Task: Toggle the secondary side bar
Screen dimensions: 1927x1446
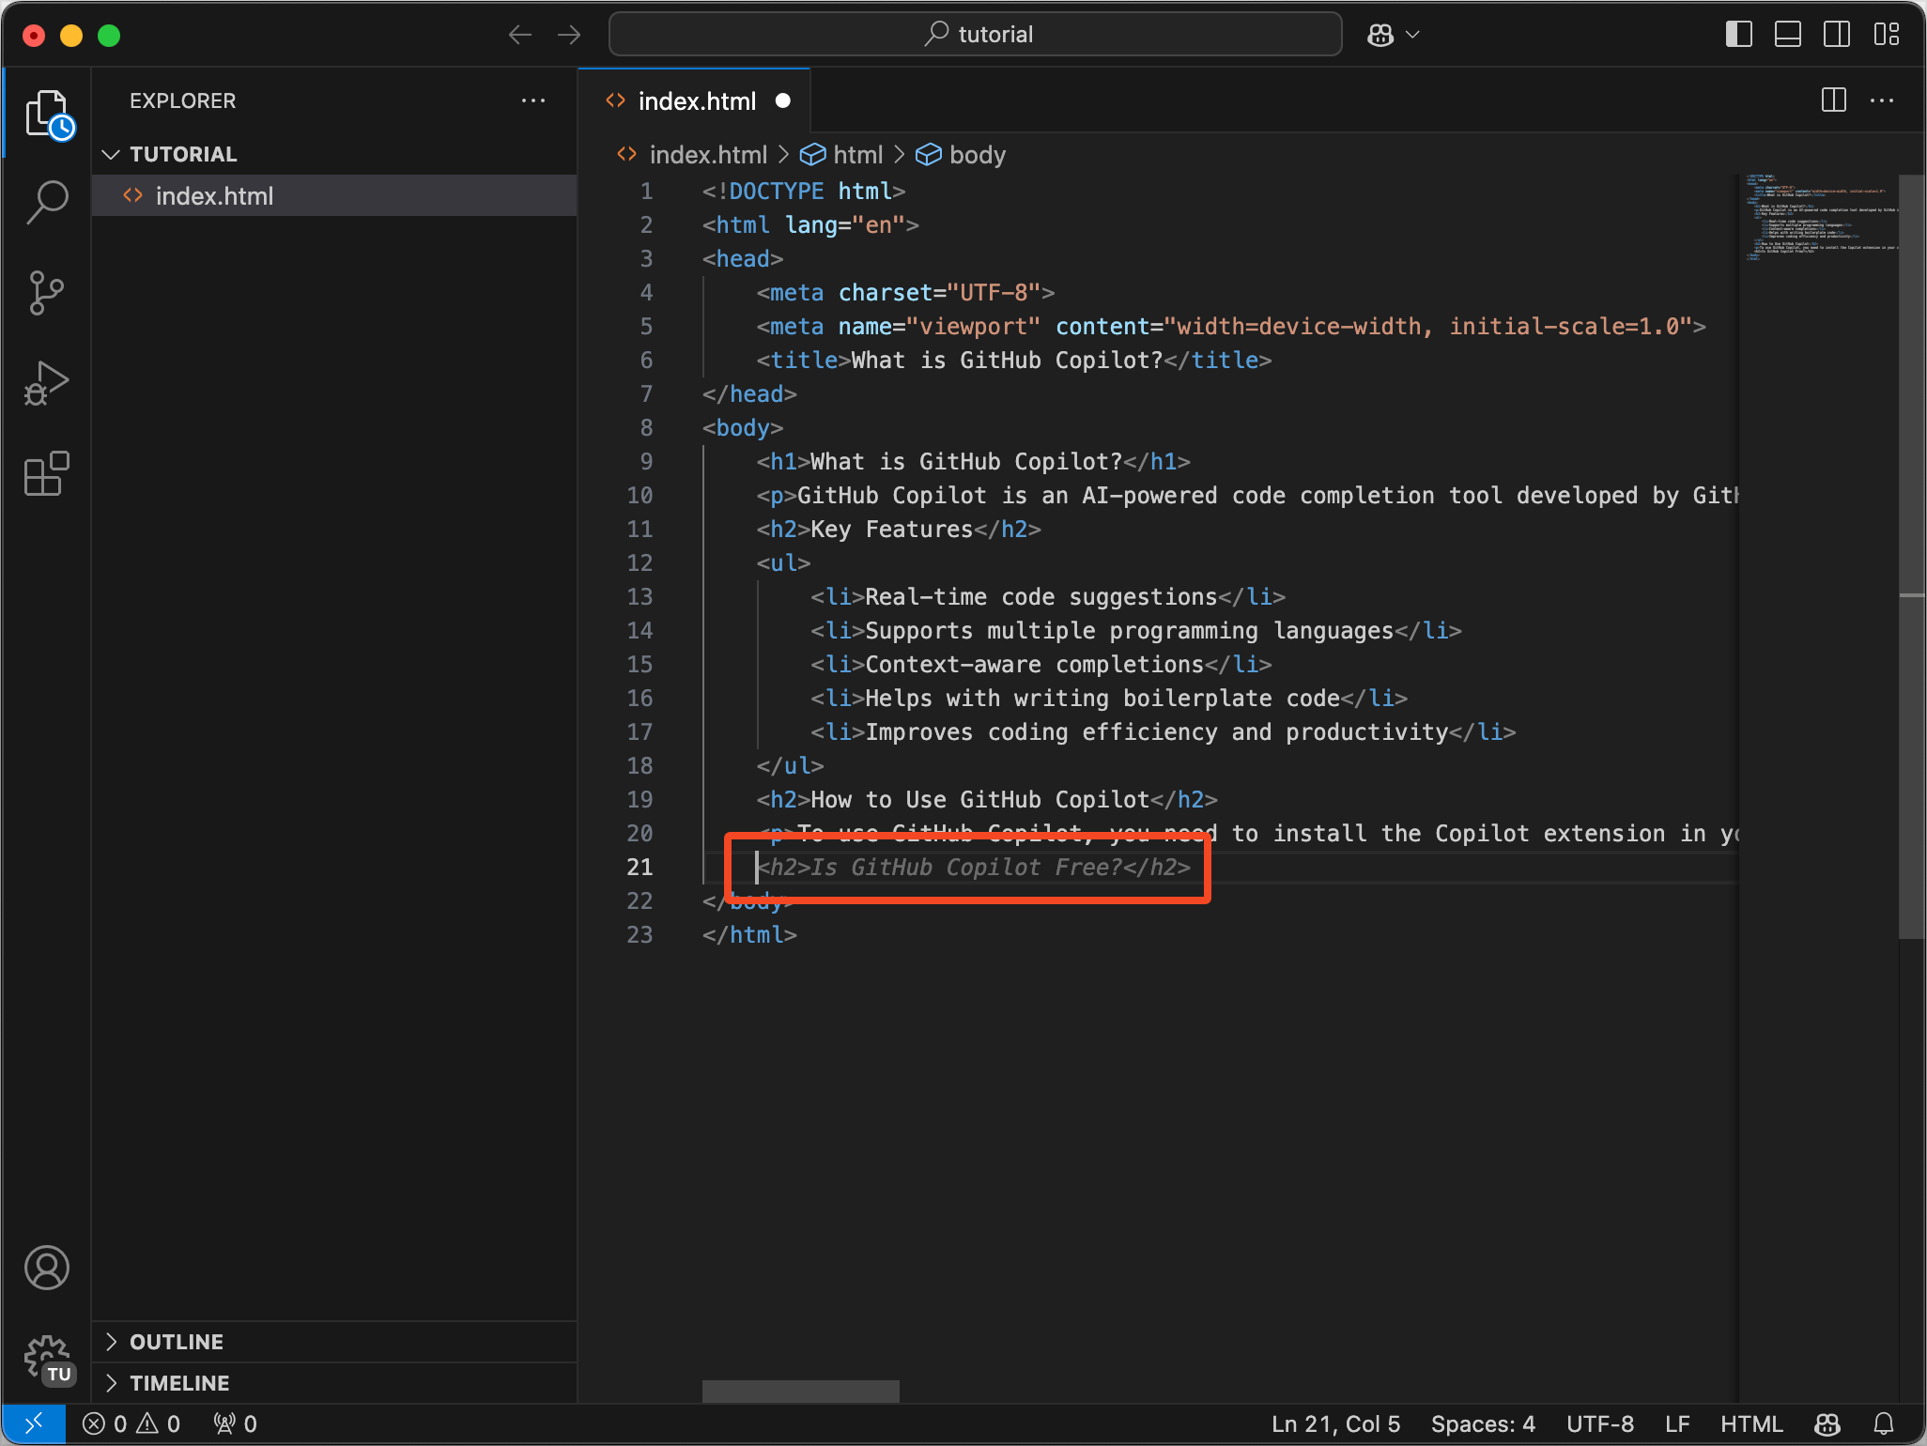Action: pos(1836,35)
